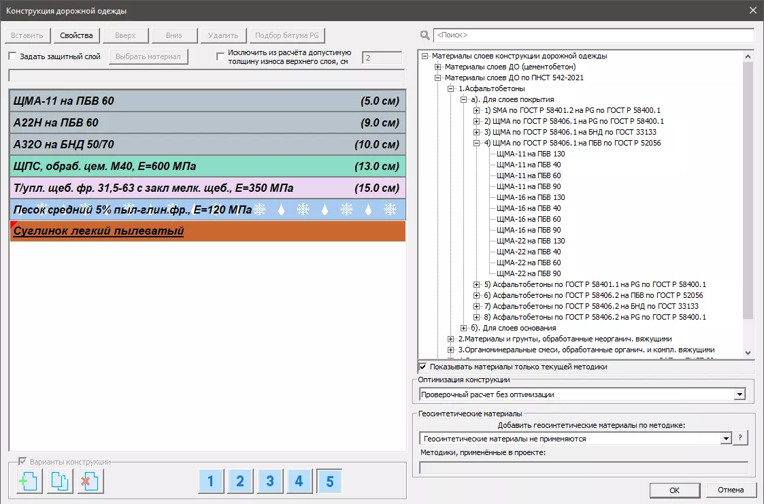Click the 'Свойства' button
The height and width of the screenshot is (504, 764).
pos(76,35)
